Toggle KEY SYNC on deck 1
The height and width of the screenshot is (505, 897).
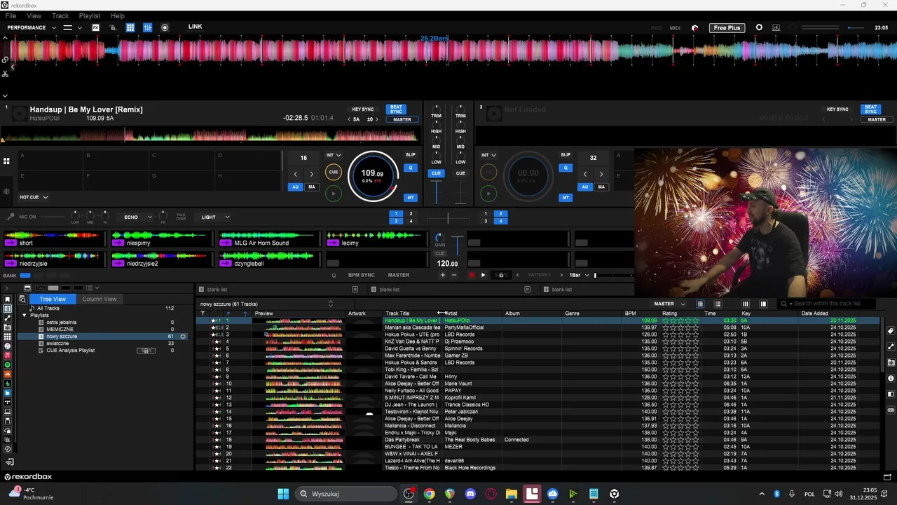tap(363, 109)
